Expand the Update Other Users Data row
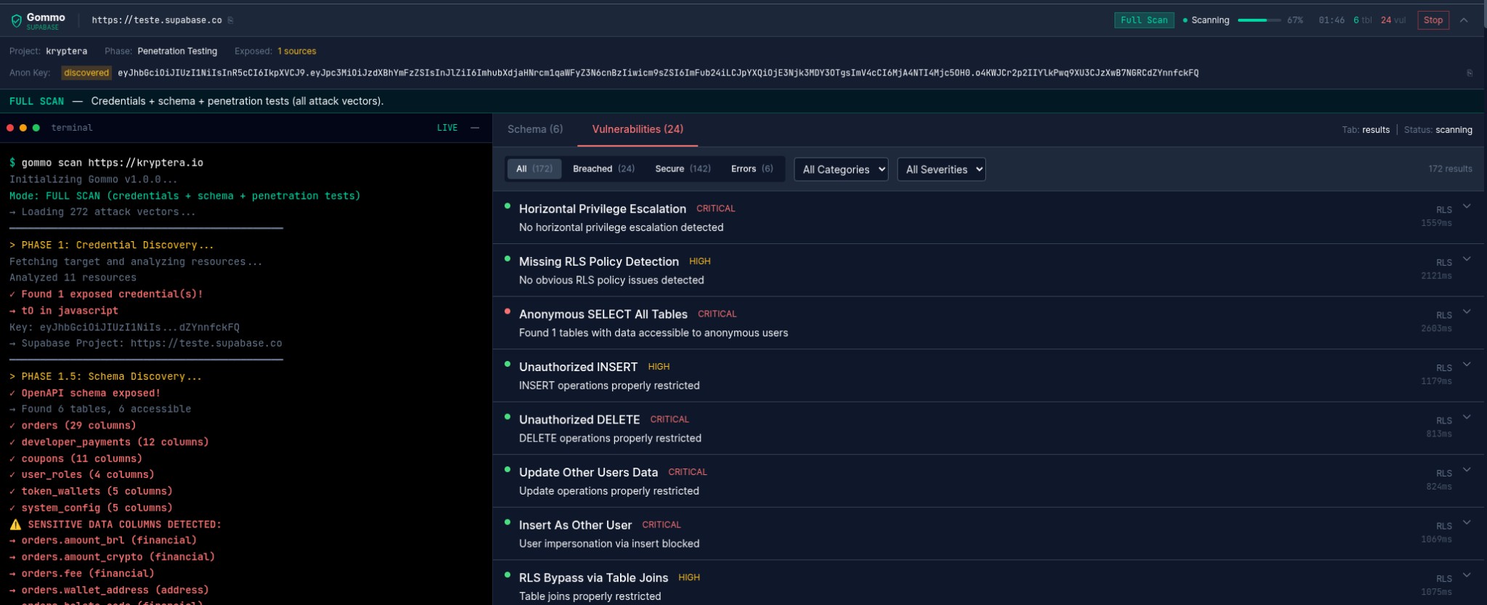Image resolution: width=1487 pixels, height=605 pixels. click(x=1467, y=470)
